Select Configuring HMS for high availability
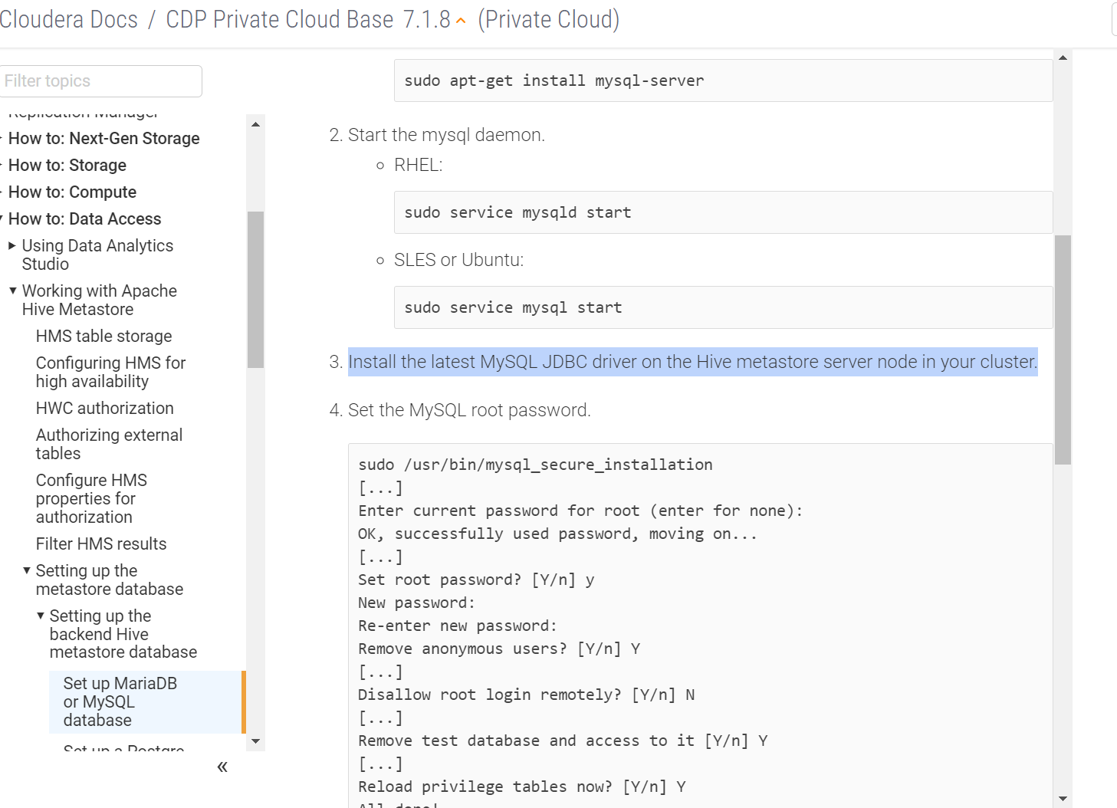1117x808 pixels. pos(110,372)
